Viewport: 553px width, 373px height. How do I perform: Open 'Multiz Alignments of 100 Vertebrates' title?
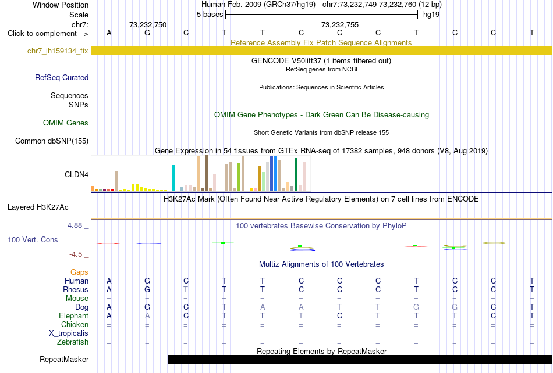321,264
